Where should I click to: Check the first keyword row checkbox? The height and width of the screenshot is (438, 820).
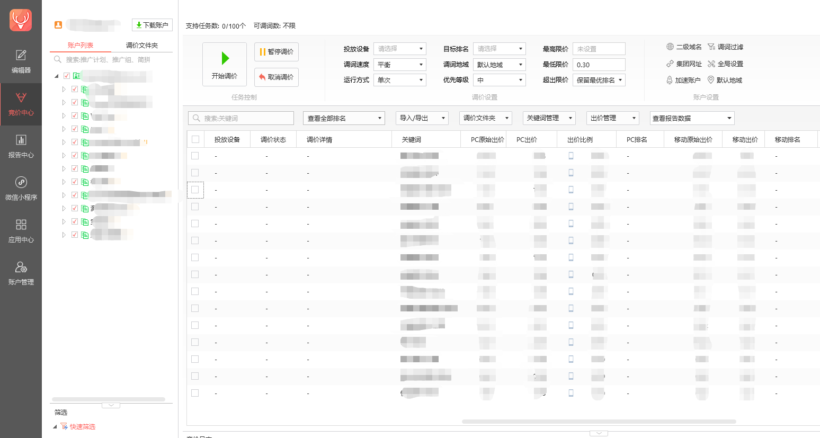point(195,156)
